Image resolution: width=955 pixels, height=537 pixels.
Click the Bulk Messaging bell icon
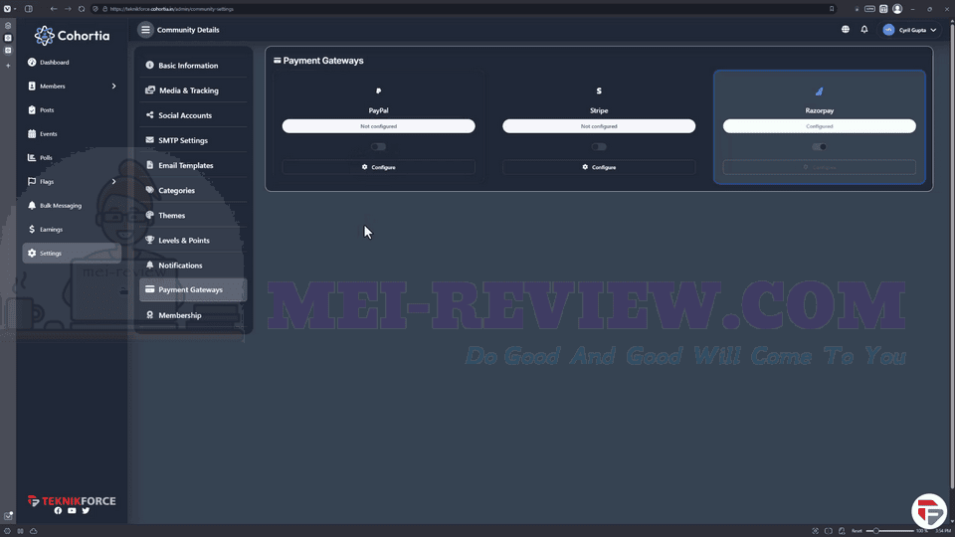tap(32, 206)
